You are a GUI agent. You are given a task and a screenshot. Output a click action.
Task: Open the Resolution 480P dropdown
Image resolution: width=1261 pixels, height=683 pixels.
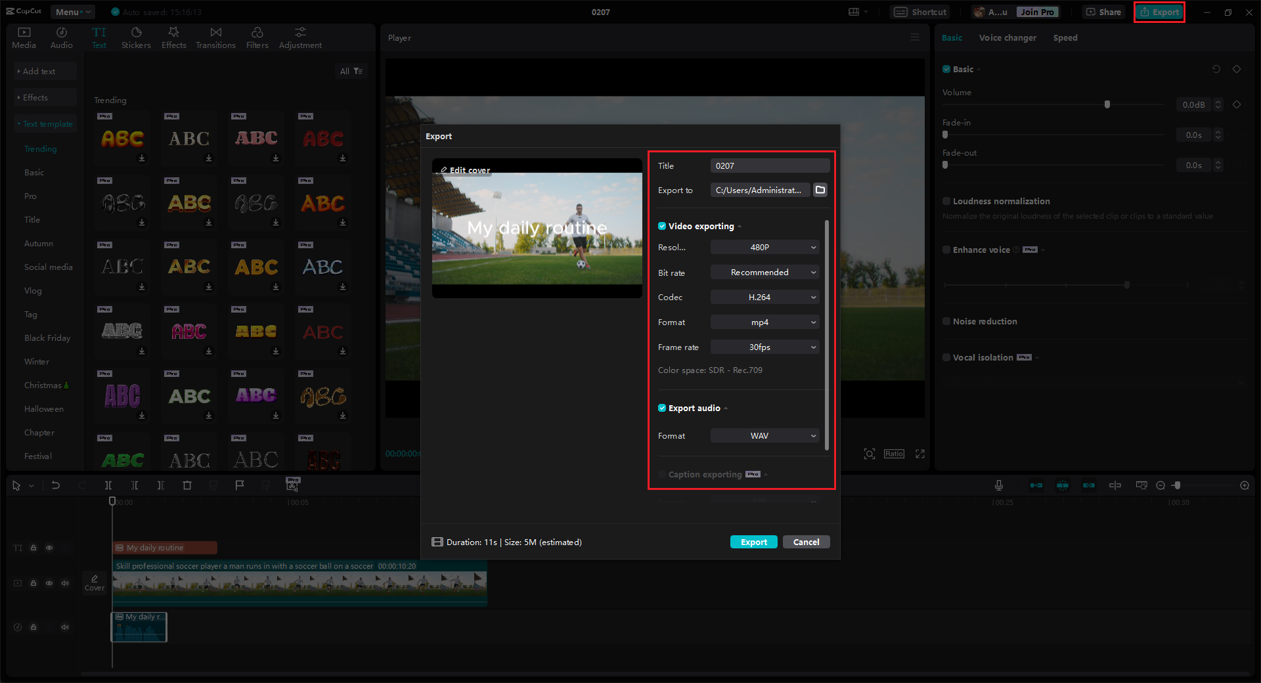coord(765,248)
